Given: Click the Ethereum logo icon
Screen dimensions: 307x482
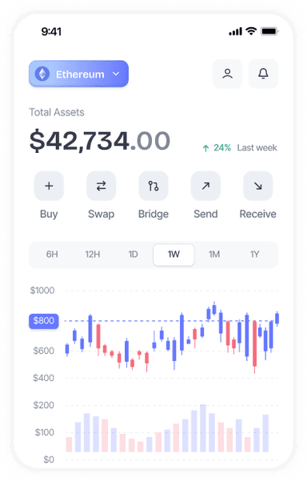Looking at the screenshot, I should click(42, 74).
